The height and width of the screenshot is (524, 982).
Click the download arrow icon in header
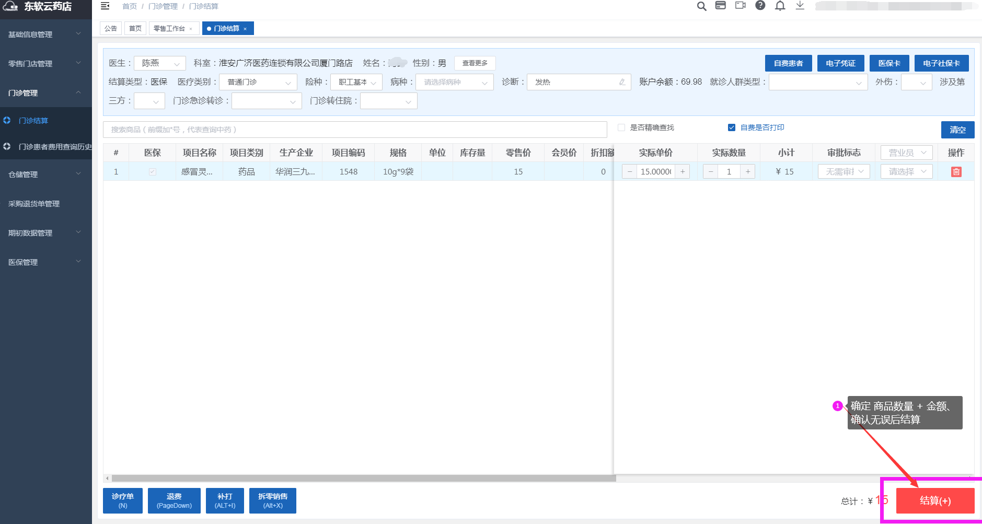pyautogui.click(x=800, y=6)
